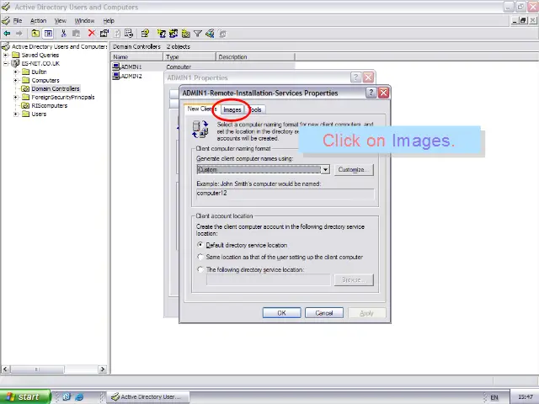Click the red X Delete icon

coord(92,34)
